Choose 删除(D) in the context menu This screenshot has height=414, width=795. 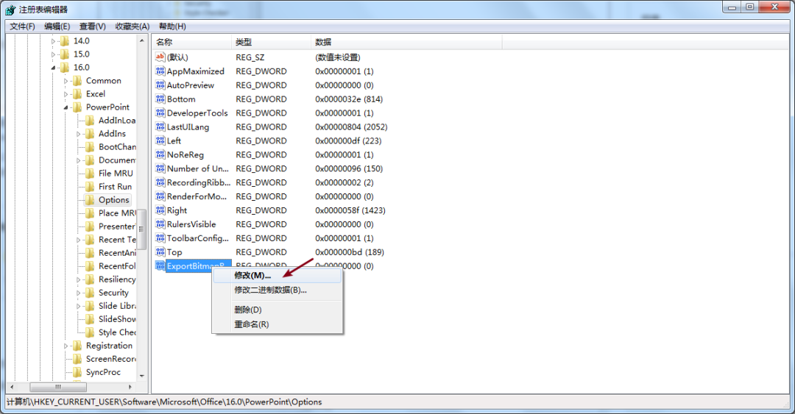point(278,310)
